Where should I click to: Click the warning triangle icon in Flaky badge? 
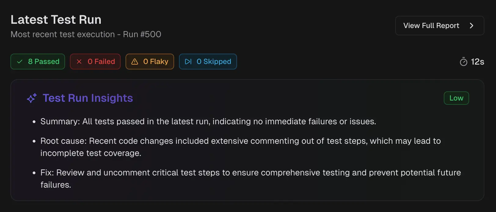[x=135, y=62]
